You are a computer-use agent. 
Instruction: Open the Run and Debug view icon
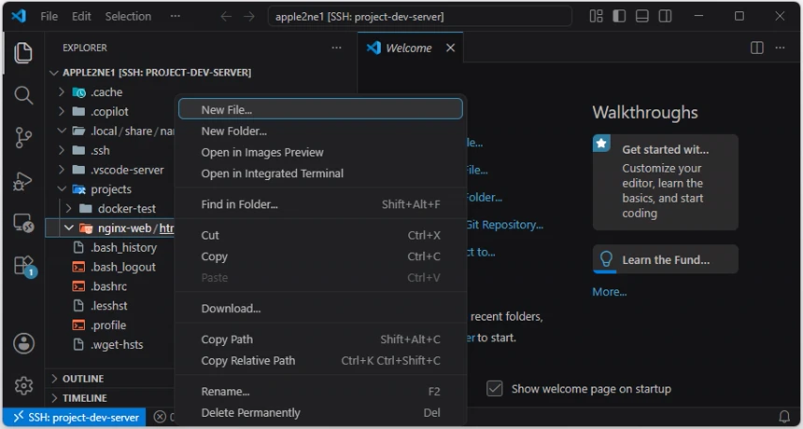pyautogui.click(x=23, y=181)
